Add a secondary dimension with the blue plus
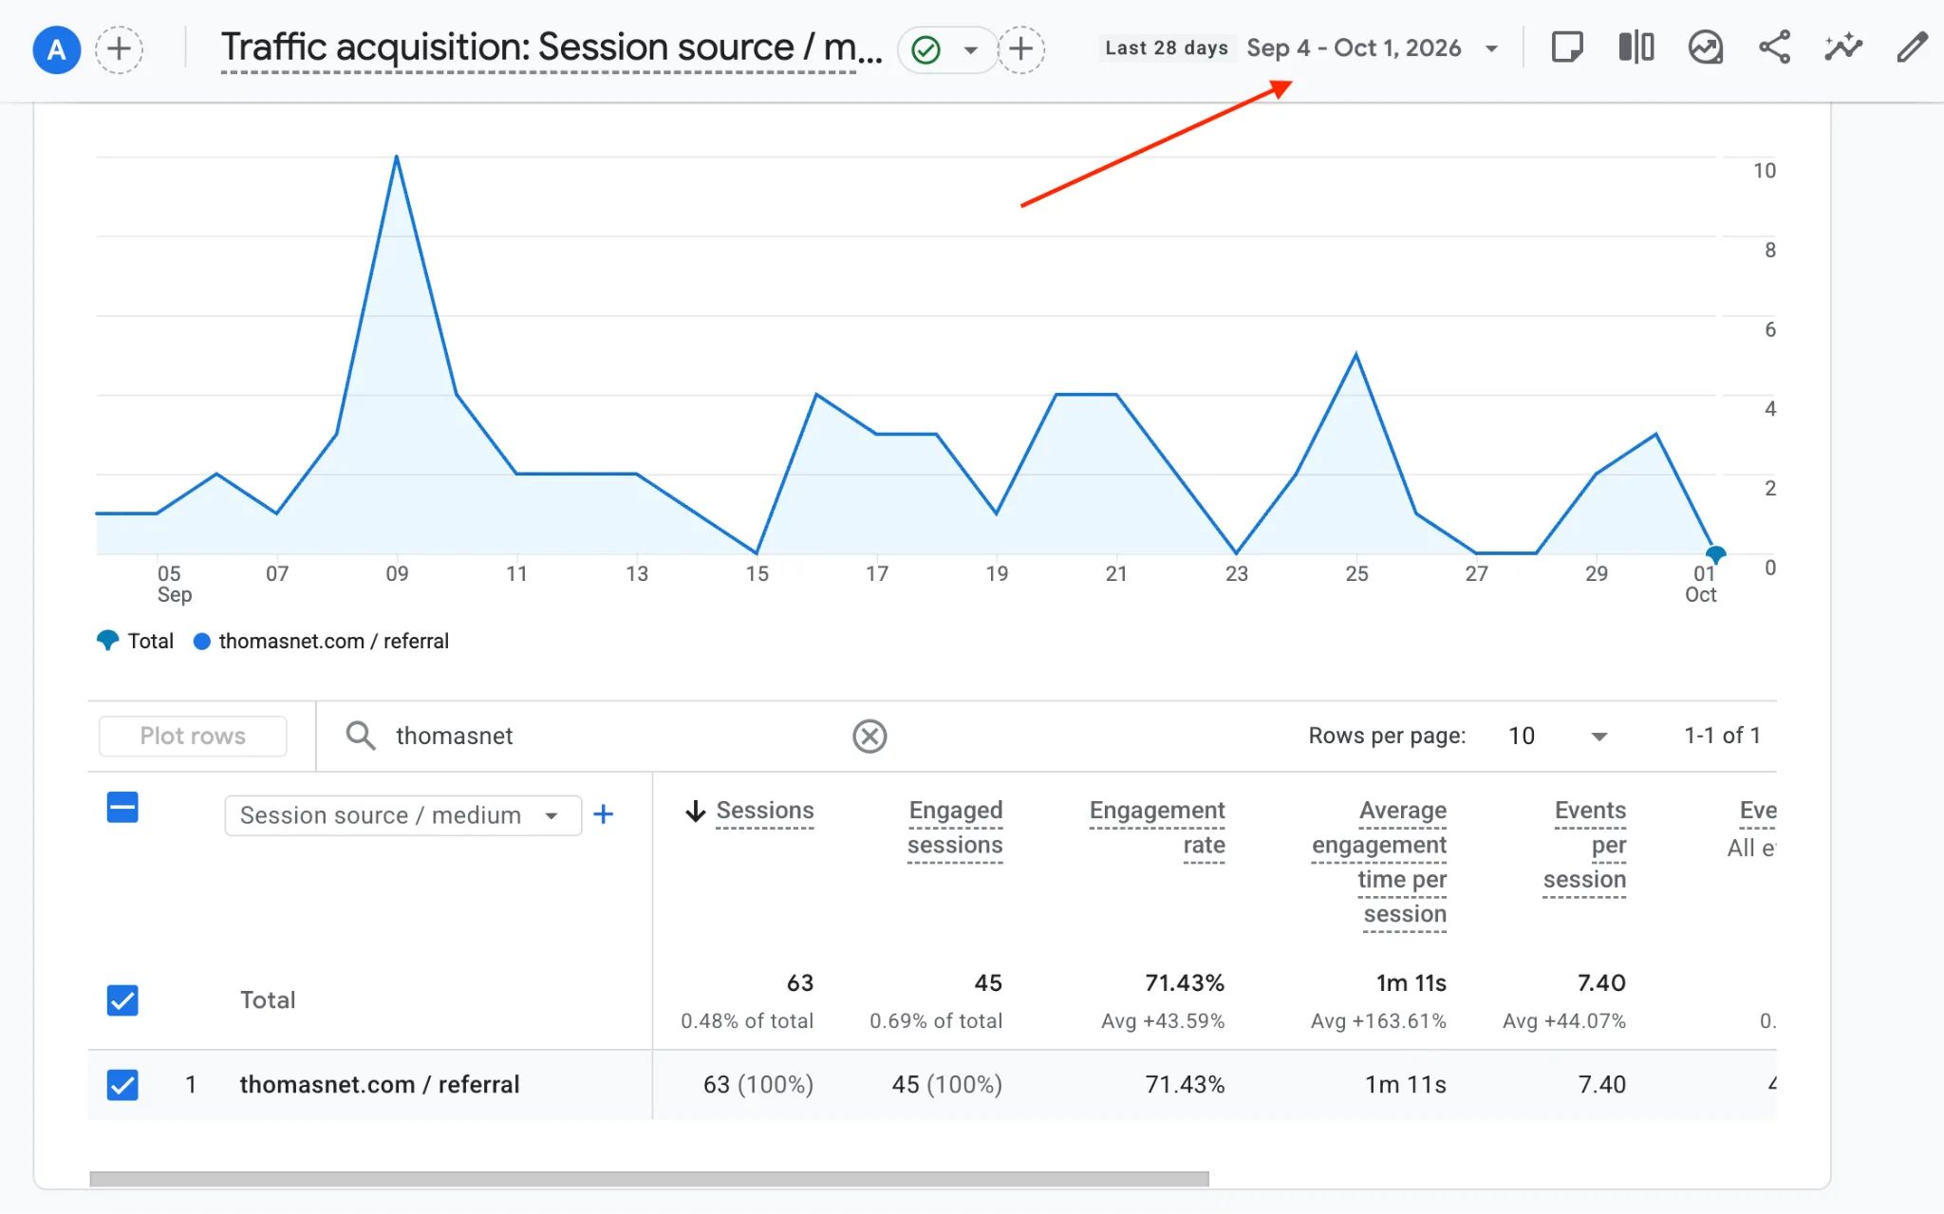Screen dimensions: 1944x1214 pyautogui.click(x=603, y=814)
